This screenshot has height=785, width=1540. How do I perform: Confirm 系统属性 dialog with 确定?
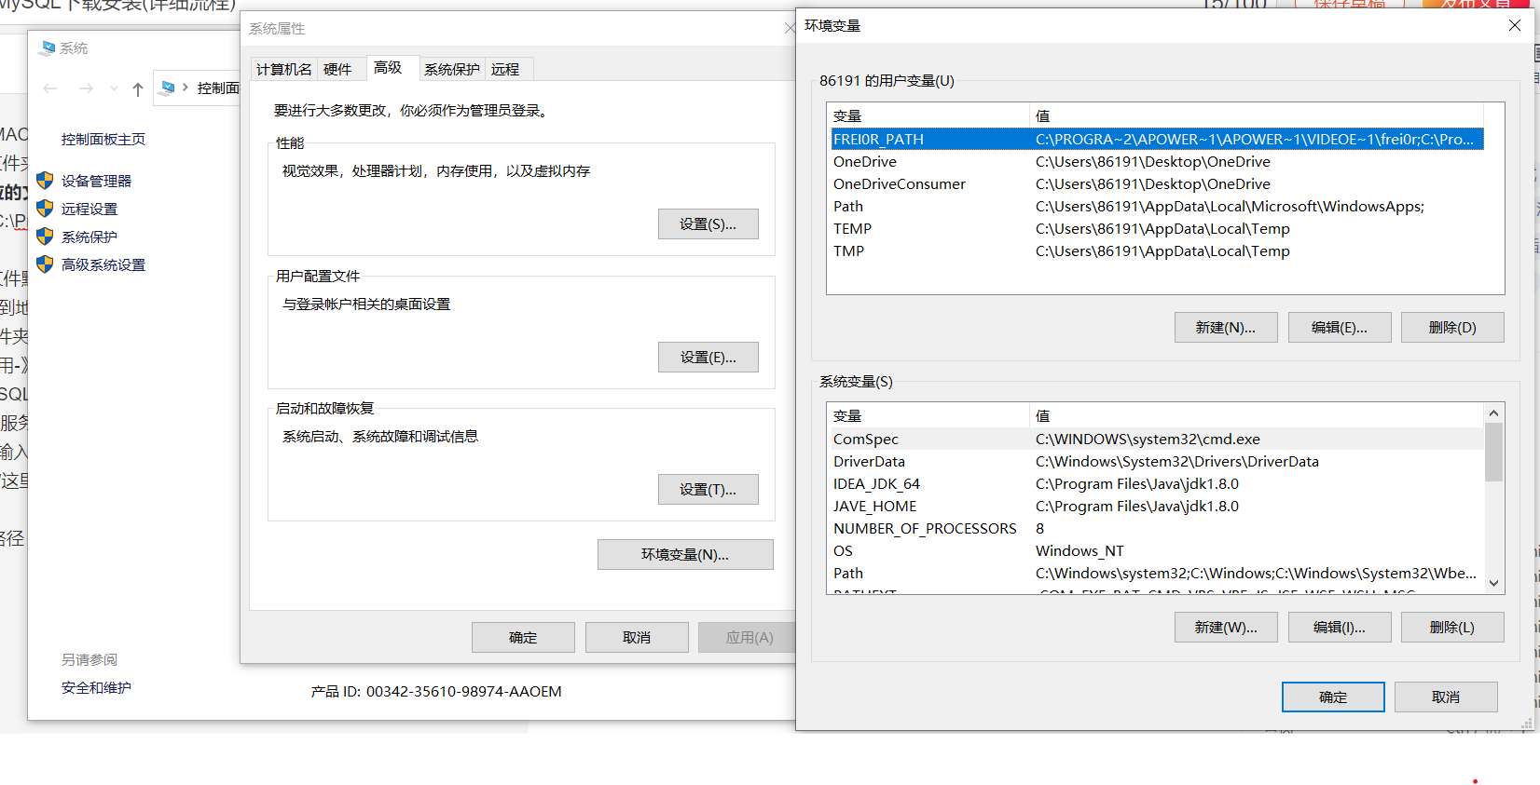[x=523, y=638]
